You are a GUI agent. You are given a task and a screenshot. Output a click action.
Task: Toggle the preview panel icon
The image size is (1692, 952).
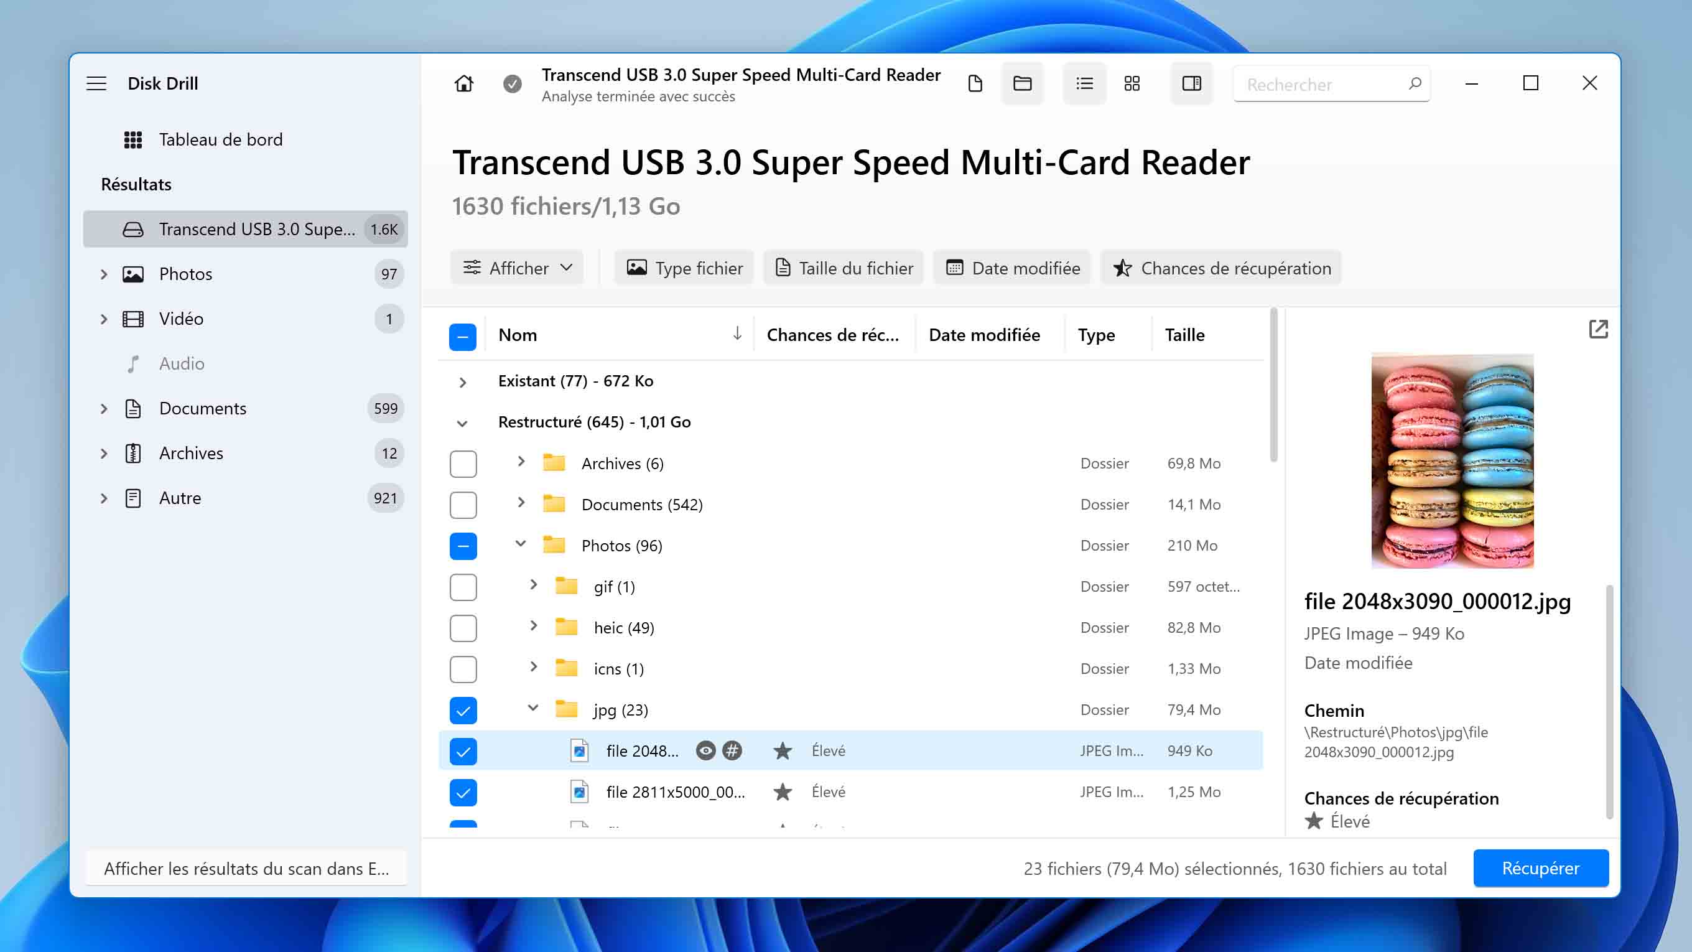(1191, 83)
